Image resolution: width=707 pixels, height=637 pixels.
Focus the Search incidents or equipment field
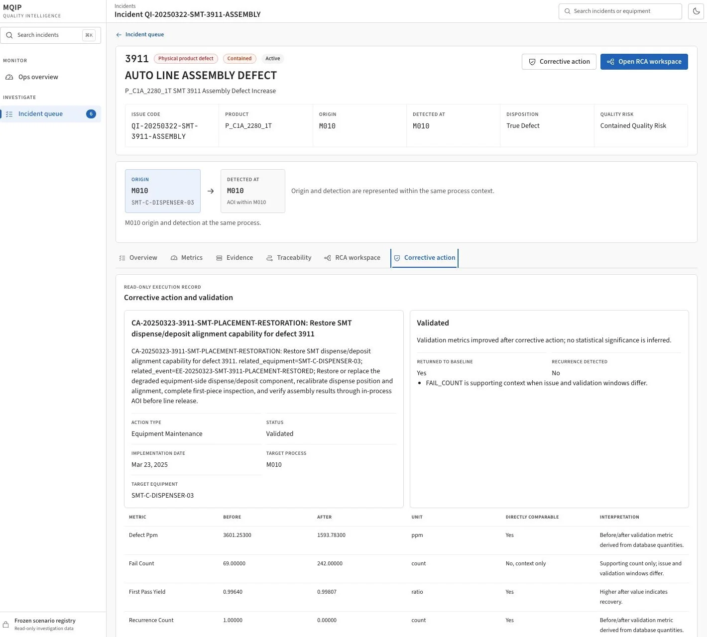[620, 11]
